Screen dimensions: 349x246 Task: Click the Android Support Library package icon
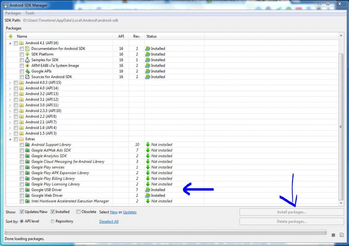(27, 145)
